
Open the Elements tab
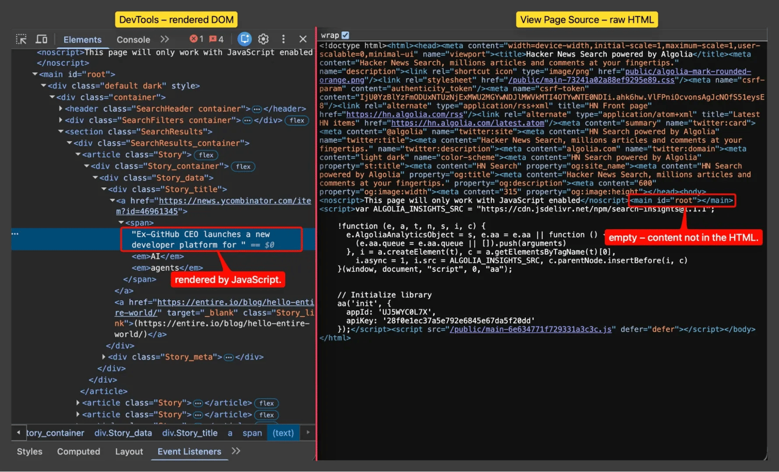[82, 39]
